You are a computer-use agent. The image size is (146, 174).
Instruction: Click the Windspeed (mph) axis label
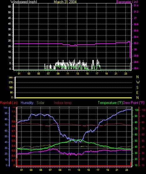pos(24,2)
